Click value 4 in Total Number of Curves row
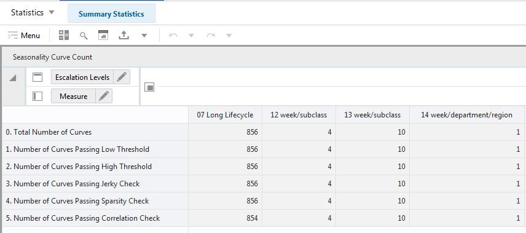 (299, 132)
